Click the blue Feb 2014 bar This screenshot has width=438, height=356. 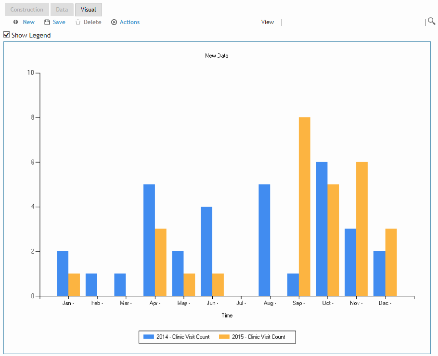tap(91, 285)
